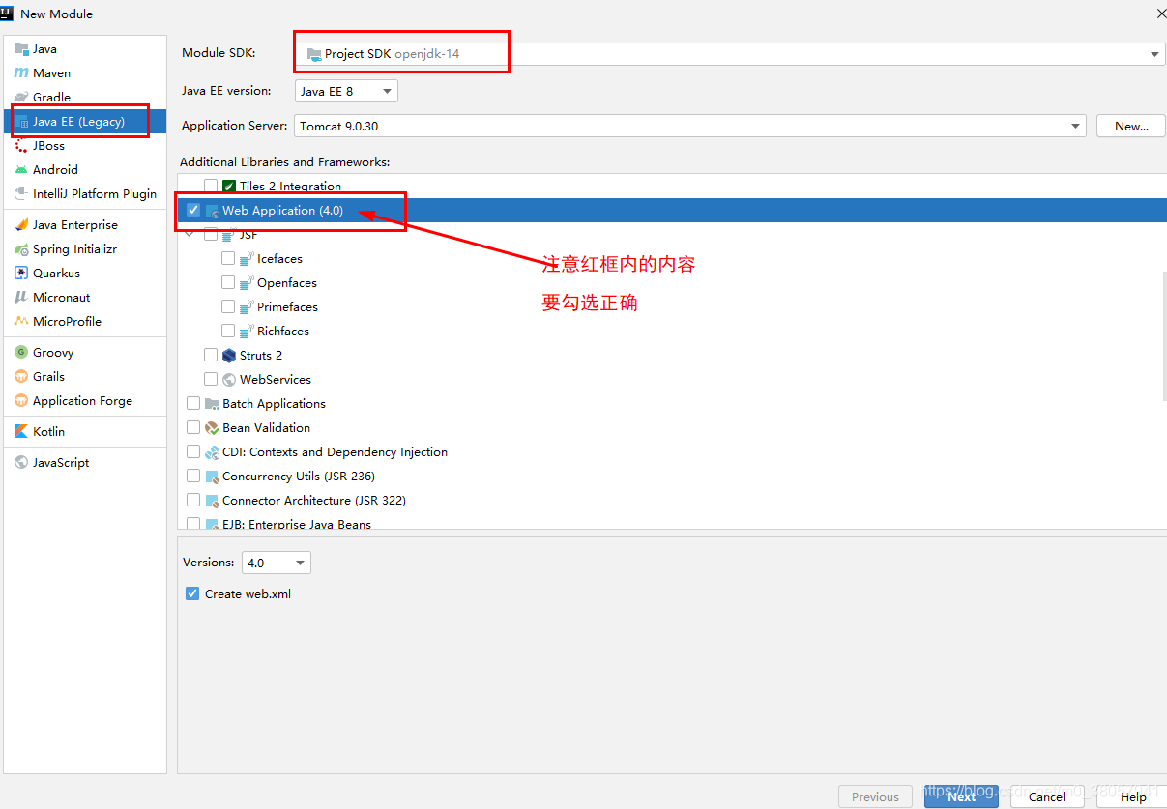Image resolution: width=1167 pixels, height=809 pixels.
Task: Click the Next button
Action: [961, 796]
